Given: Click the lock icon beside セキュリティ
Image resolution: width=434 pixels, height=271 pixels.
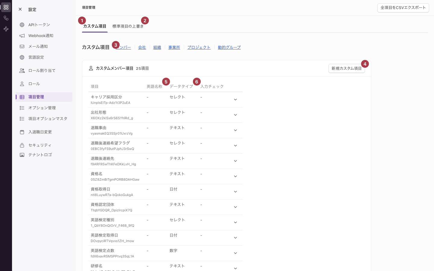Looking at the screenshot, I should coord(22,145).
